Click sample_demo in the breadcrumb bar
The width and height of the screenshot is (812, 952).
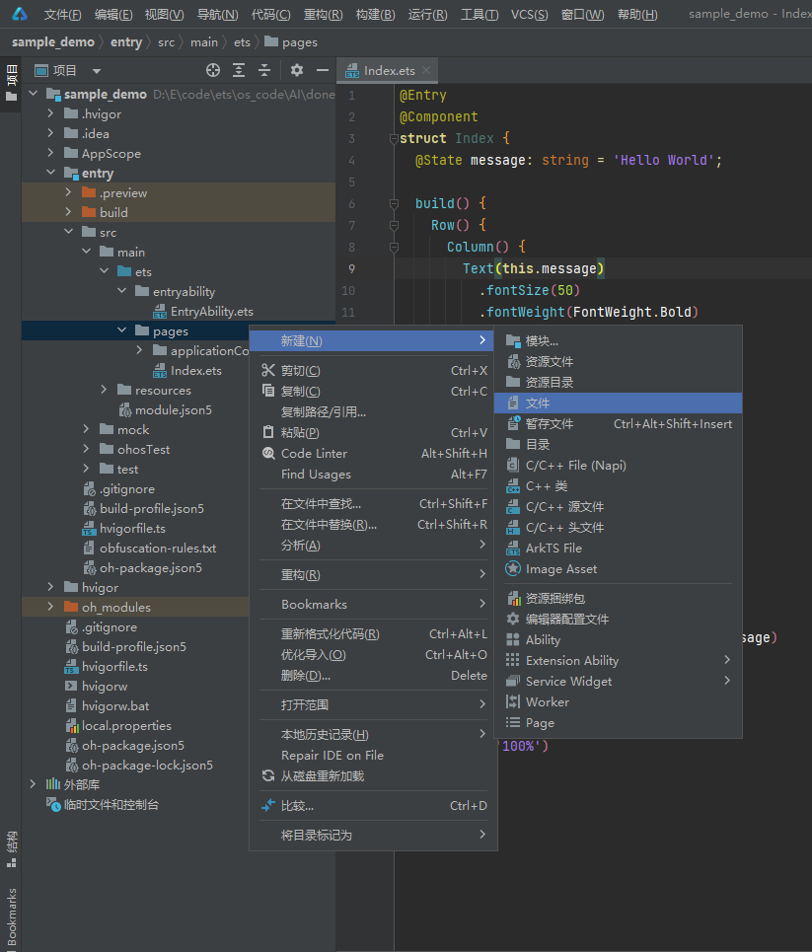[53, 41]
